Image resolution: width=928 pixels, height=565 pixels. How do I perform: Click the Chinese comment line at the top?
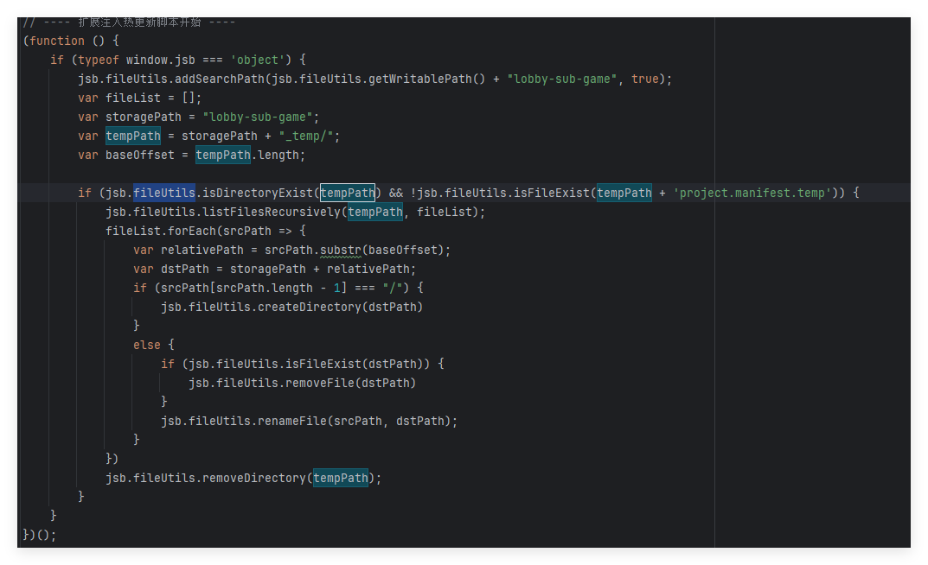[x=130, y=22]
